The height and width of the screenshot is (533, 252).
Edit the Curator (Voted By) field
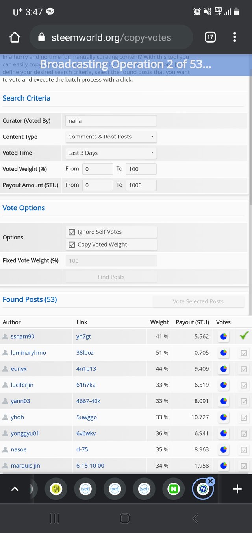[111, 121]
